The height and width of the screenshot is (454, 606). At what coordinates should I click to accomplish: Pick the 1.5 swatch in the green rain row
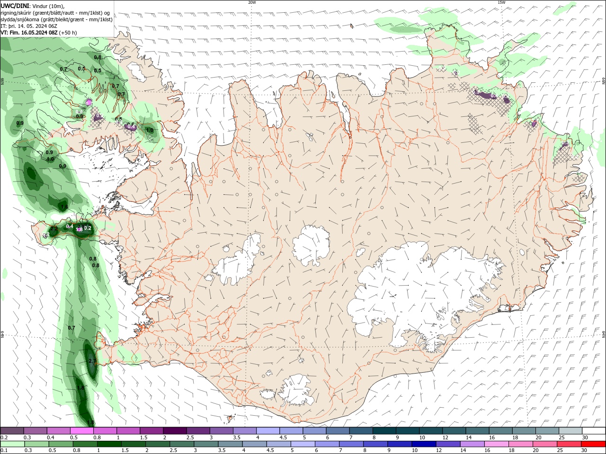[133, 444]
